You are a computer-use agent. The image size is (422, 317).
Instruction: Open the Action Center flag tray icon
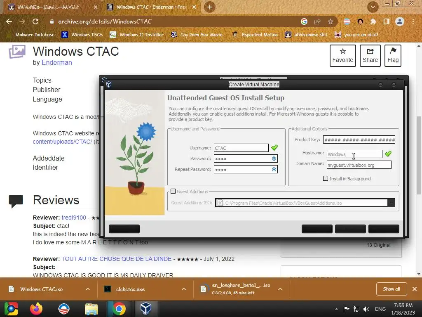click(x=346, y=309)
